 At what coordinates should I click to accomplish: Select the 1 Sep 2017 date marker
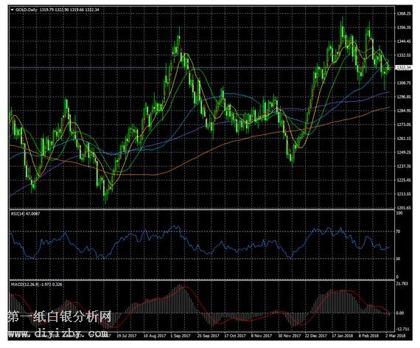coord(181,335)
